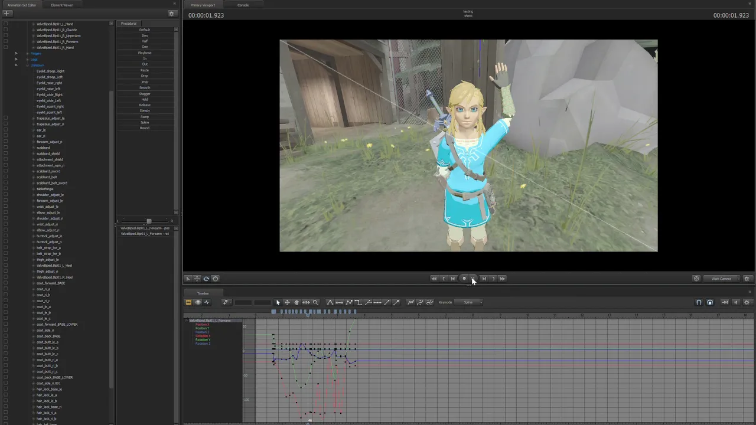Select the Procedural presets tab
This screenshot has height=425, width=756.
pyautogui.click(x=129, y=24)
